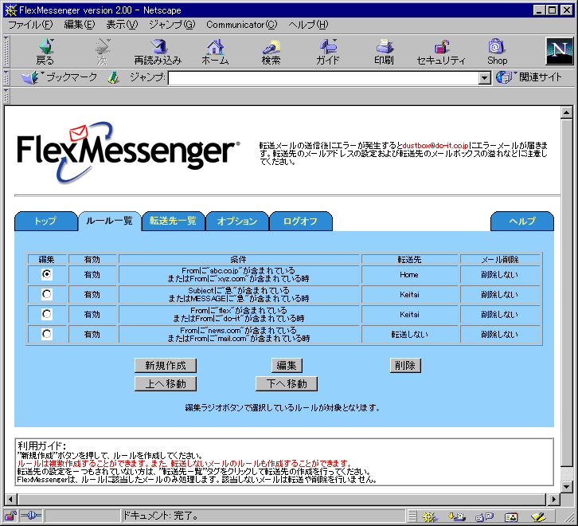Click the 下へ移動 button
This screenshot has height=526, width=578.
click(x=287, y=384)
